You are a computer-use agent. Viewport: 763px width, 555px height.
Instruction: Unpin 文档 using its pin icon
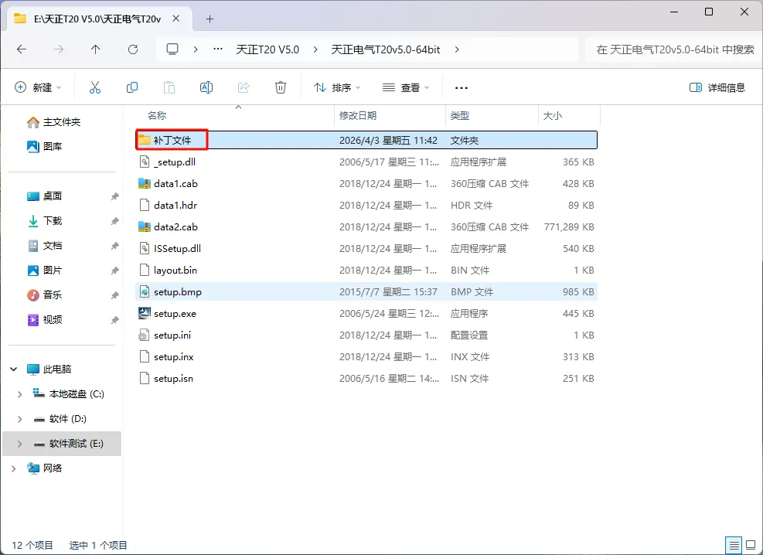click(114, 246)
